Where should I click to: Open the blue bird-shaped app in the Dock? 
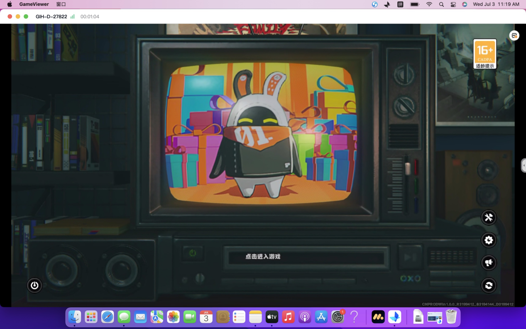tap(395, 317)
